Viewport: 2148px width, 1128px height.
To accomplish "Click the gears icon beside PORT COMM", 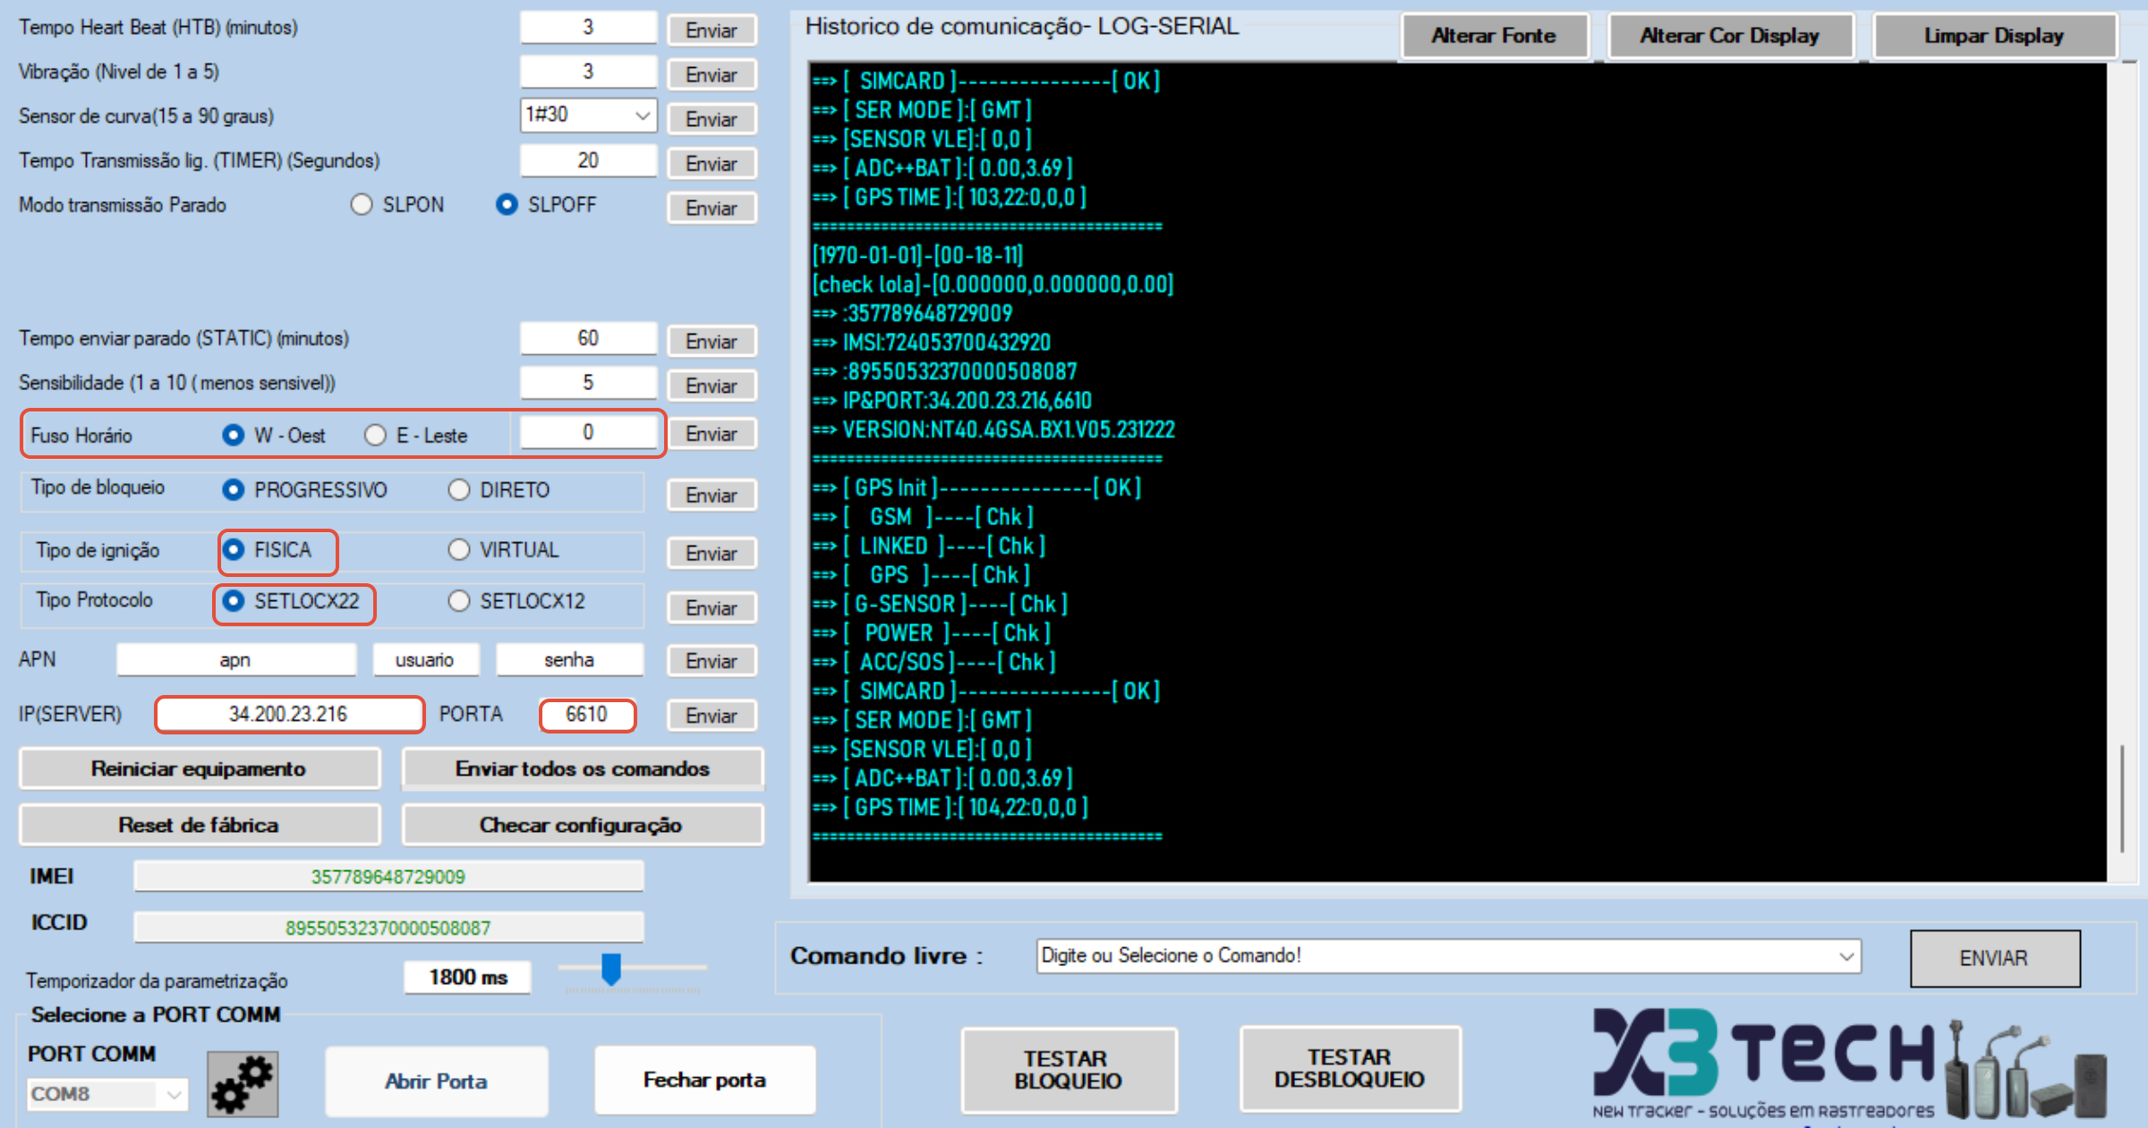I will (243, 1083).
